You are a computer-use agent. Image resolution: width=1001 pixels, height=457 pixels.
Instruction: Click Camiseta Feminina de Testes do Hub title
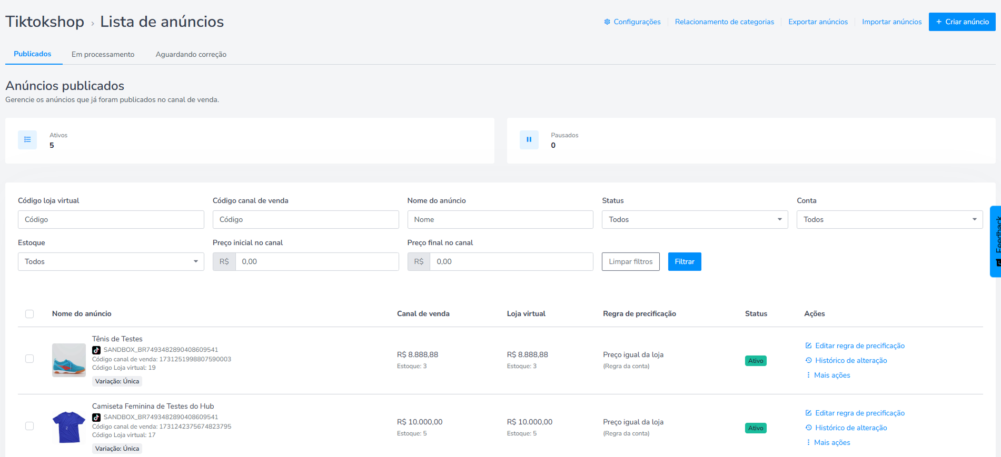click(x=153, y=406)
